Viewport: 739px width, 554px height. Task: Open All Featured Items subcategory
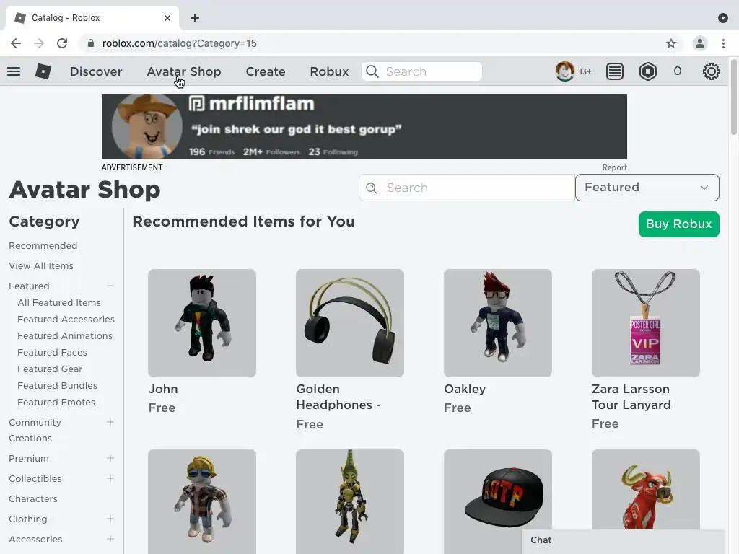click(x=59, y=303)
